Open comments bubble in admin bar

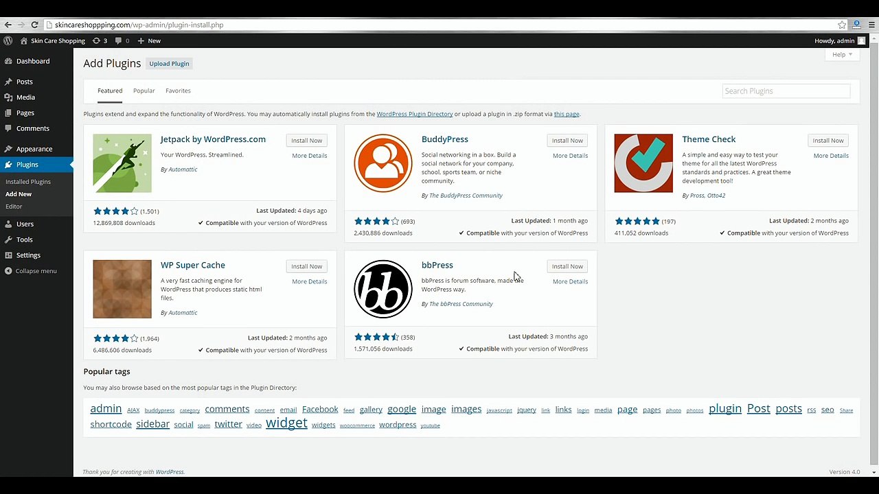(x=122, y=40)
